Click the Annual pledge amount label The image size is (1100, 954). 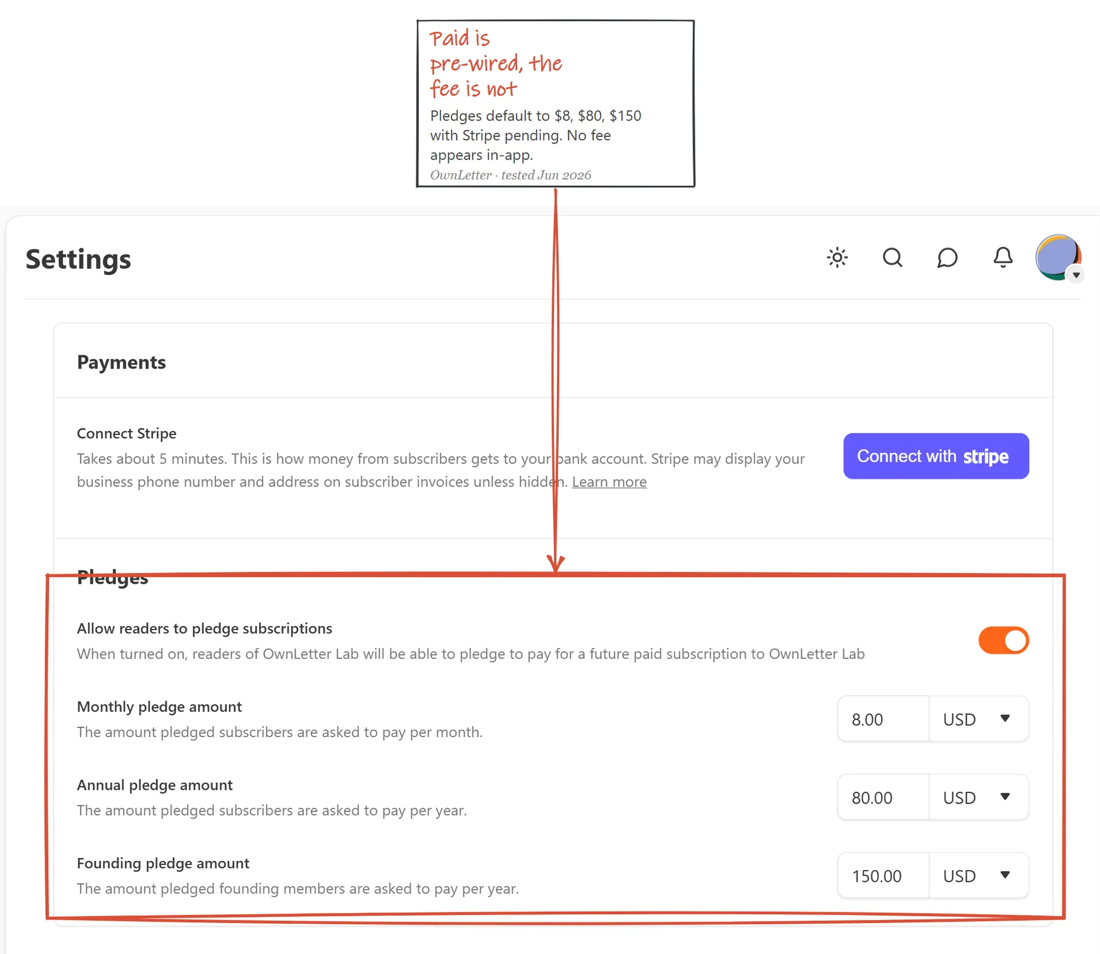click(x=155, y=784)
